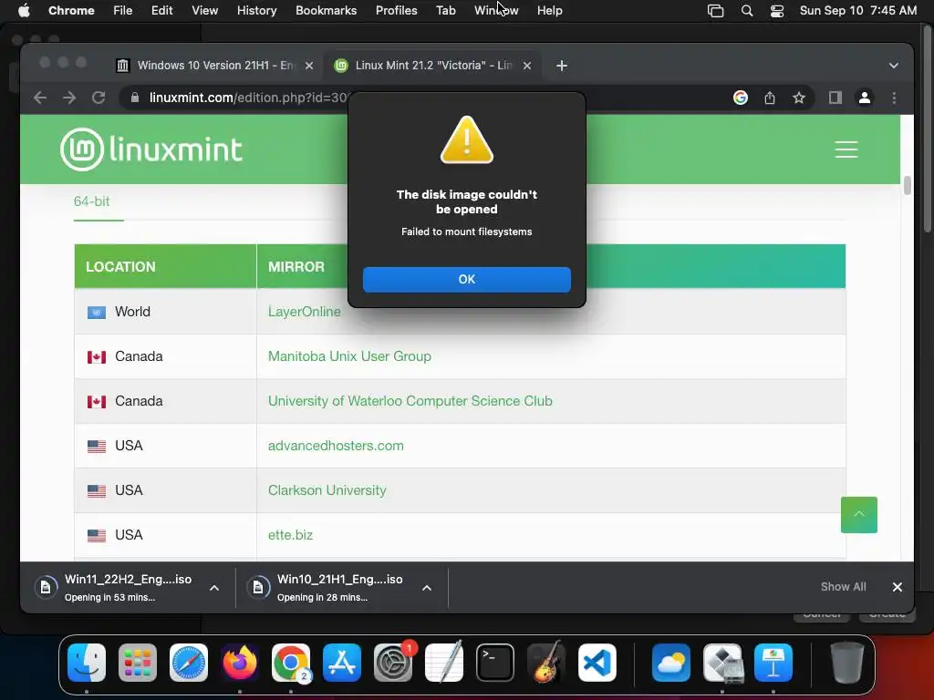This screenshot has height=700, width=934.
Task: Open the Chrome profile avatar menu
Action: (x=865, y=98)
